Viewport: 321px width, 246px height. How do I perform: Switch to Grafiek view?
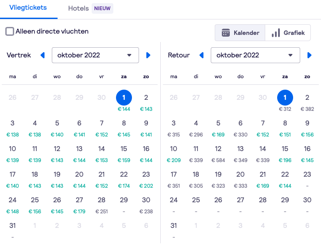pos(288,33)
